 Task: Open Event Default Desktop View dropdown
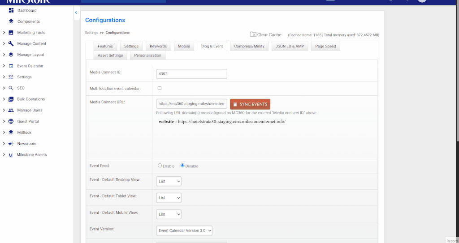point(169,181)
